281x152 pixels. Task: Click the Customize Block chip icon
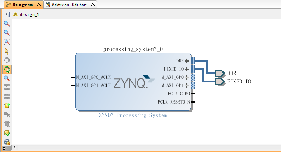[x=7, y=124]
